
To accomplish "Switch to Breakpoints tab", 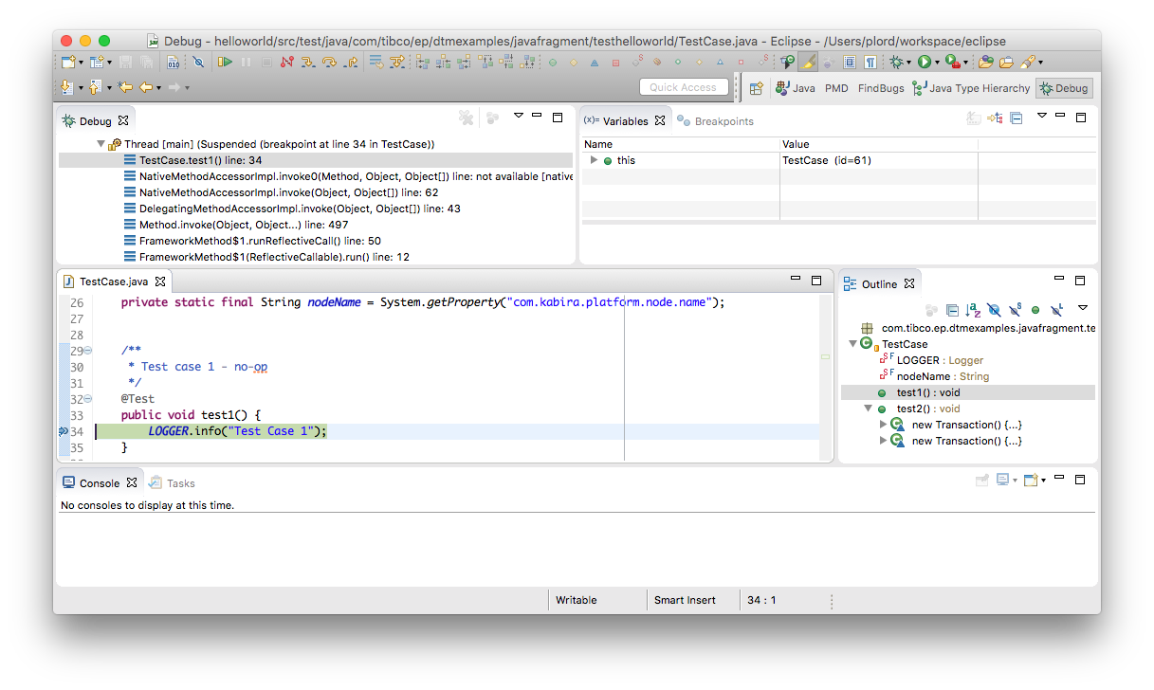I will point(716,121).
